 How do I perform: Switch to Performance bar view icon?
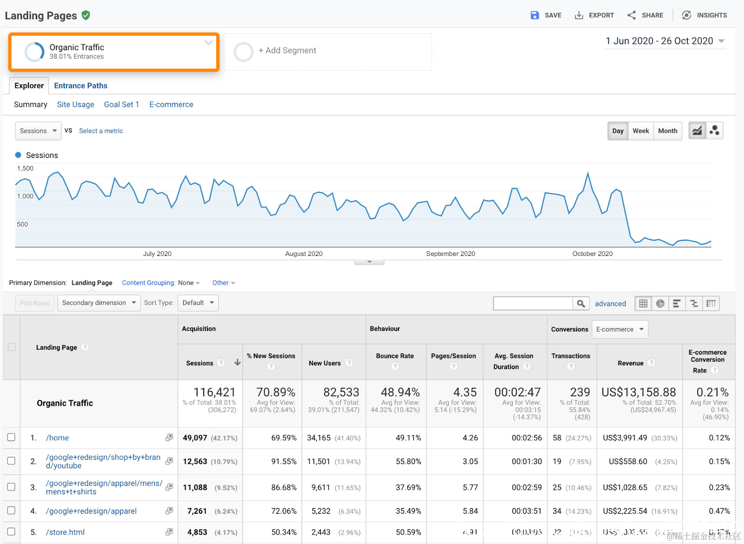point(677,303)
